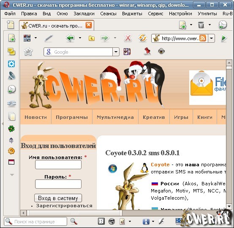
Task: Open the Speed Dial grid icon
Action: click(27, 38)
